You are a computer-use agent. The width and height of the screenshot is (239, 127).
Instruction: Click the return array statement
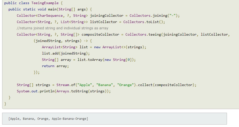click(x=55, y=66)
